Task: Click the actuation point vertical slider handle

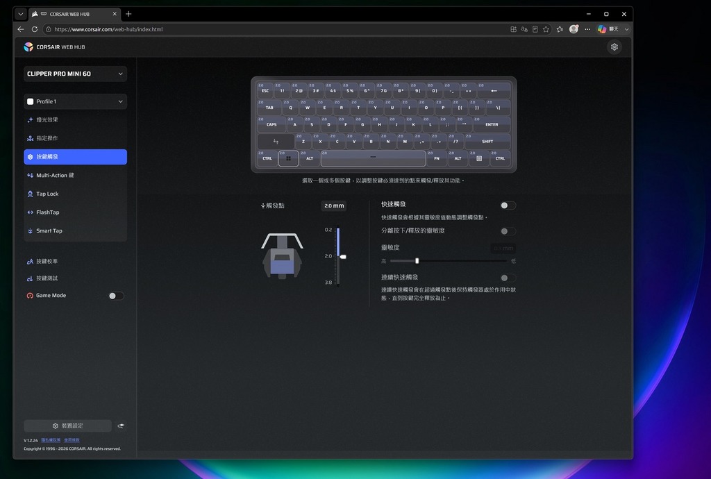Action: click(x=343, y=257)
